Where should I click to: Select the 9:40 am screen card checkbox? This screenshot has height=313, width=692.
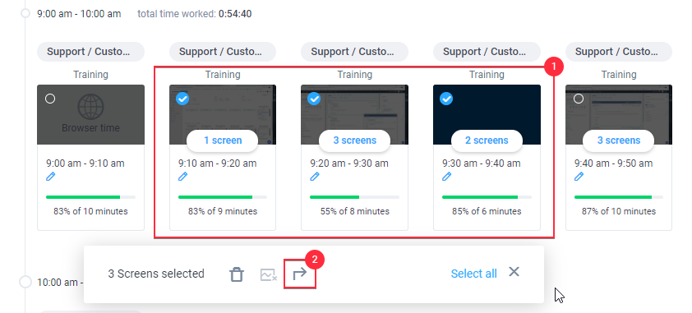(x=579, y=99)
